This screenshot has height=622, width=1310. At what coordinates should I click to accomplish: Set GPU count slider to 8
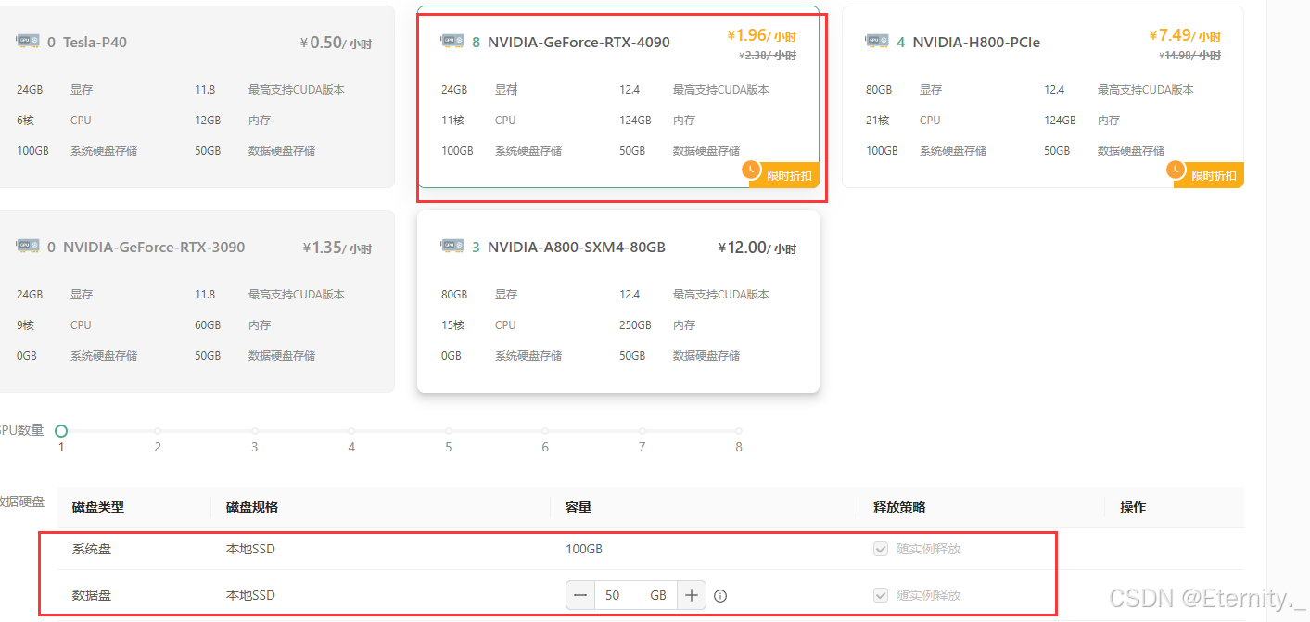(739, 431)
